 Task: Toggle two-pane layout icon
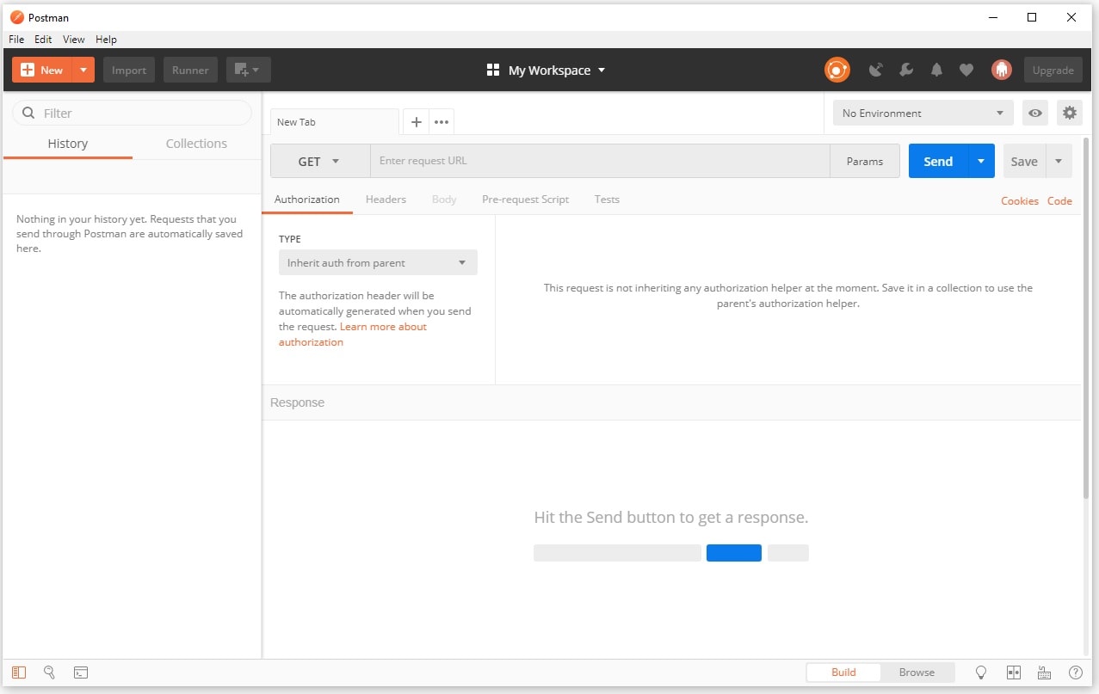tap(1013, 673)
